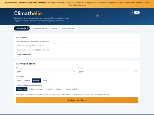Click the warning icon in top banner
The width and height of the screenshot is (154, 115).
click(4, 3)
